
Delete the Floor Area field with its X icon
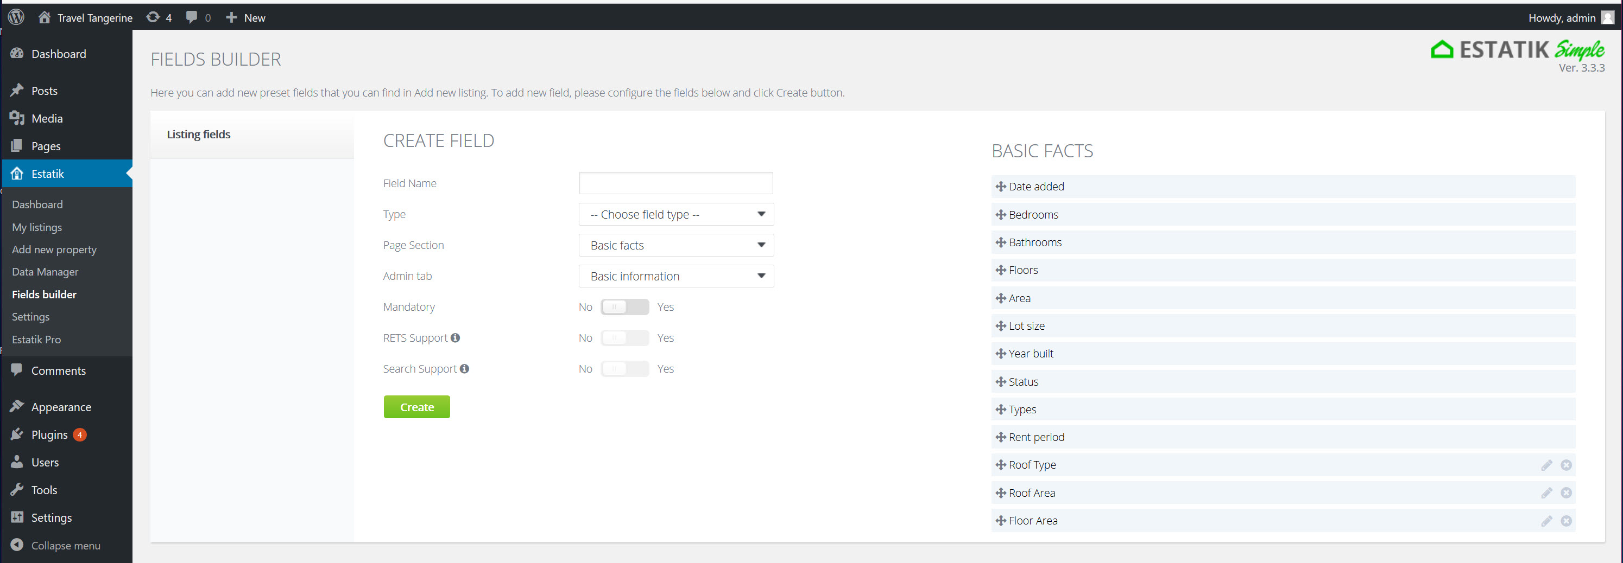pos(1565,521)
